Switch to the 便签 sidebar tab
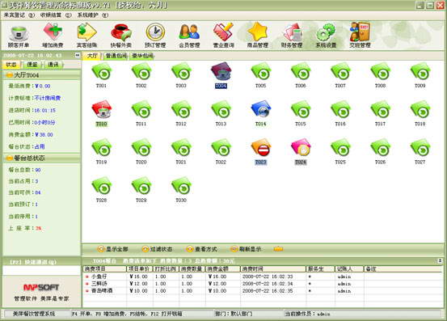This screenshot has height=321, width=447. point(32,65)
